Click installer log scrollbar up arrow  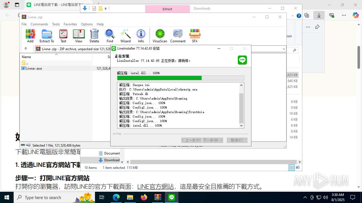pyautogui.click(x=241, y=85)
